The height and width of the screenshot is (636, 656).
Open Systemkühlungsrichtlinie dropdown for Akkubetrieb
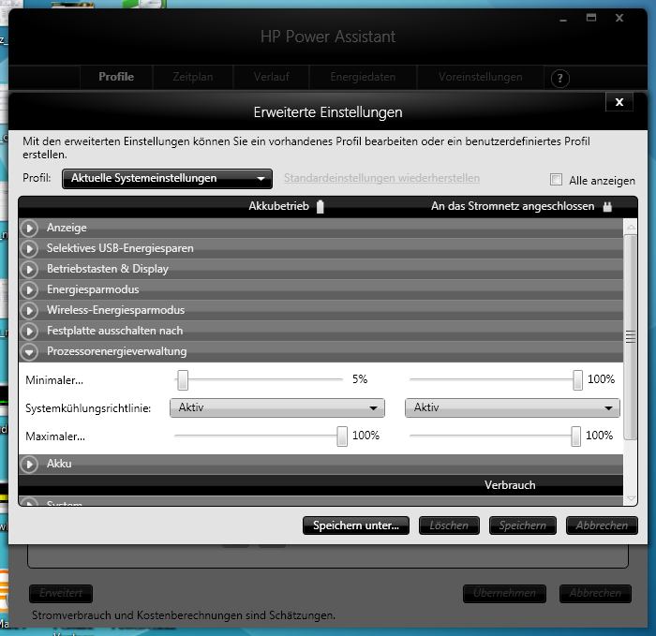tap(277, 407)
